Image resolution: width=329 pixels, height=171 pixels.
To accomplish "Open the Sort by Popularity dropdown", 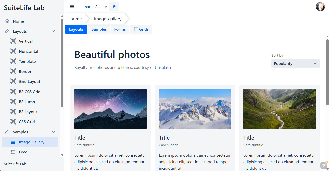I will coord(295,63).
